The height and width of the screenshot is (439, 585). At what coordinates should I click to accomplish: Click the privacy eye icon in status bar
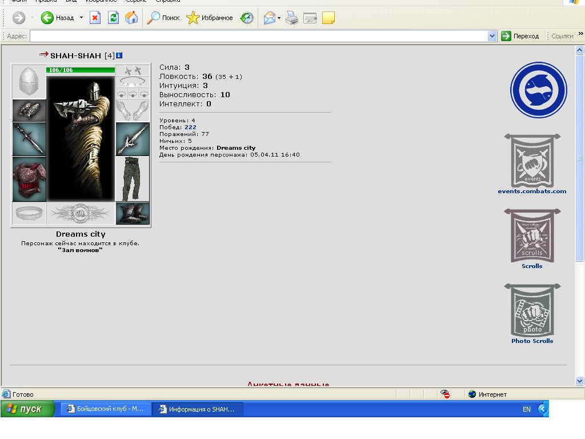coord(444,394)
